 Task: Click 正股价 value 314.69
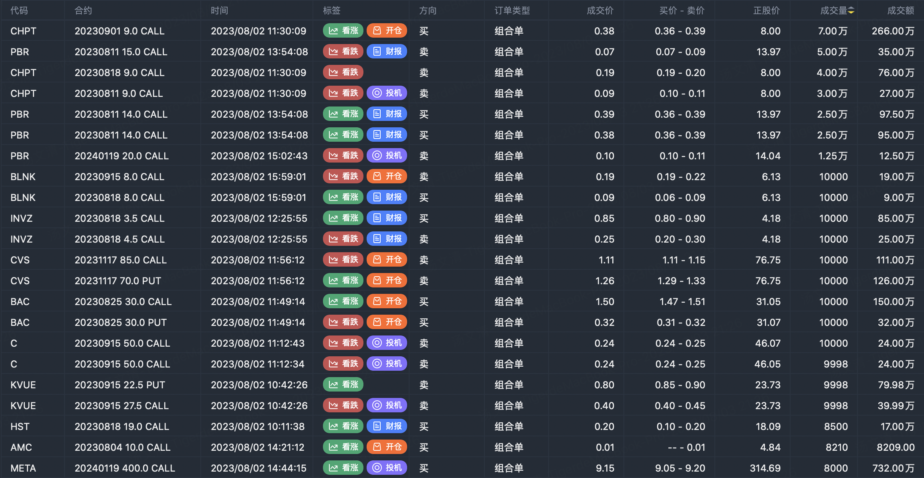click(765, 468)
